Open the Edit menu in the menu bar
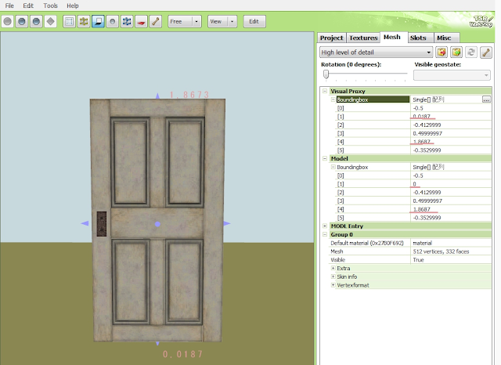This screenshot has width=501, height=365. 28,5
